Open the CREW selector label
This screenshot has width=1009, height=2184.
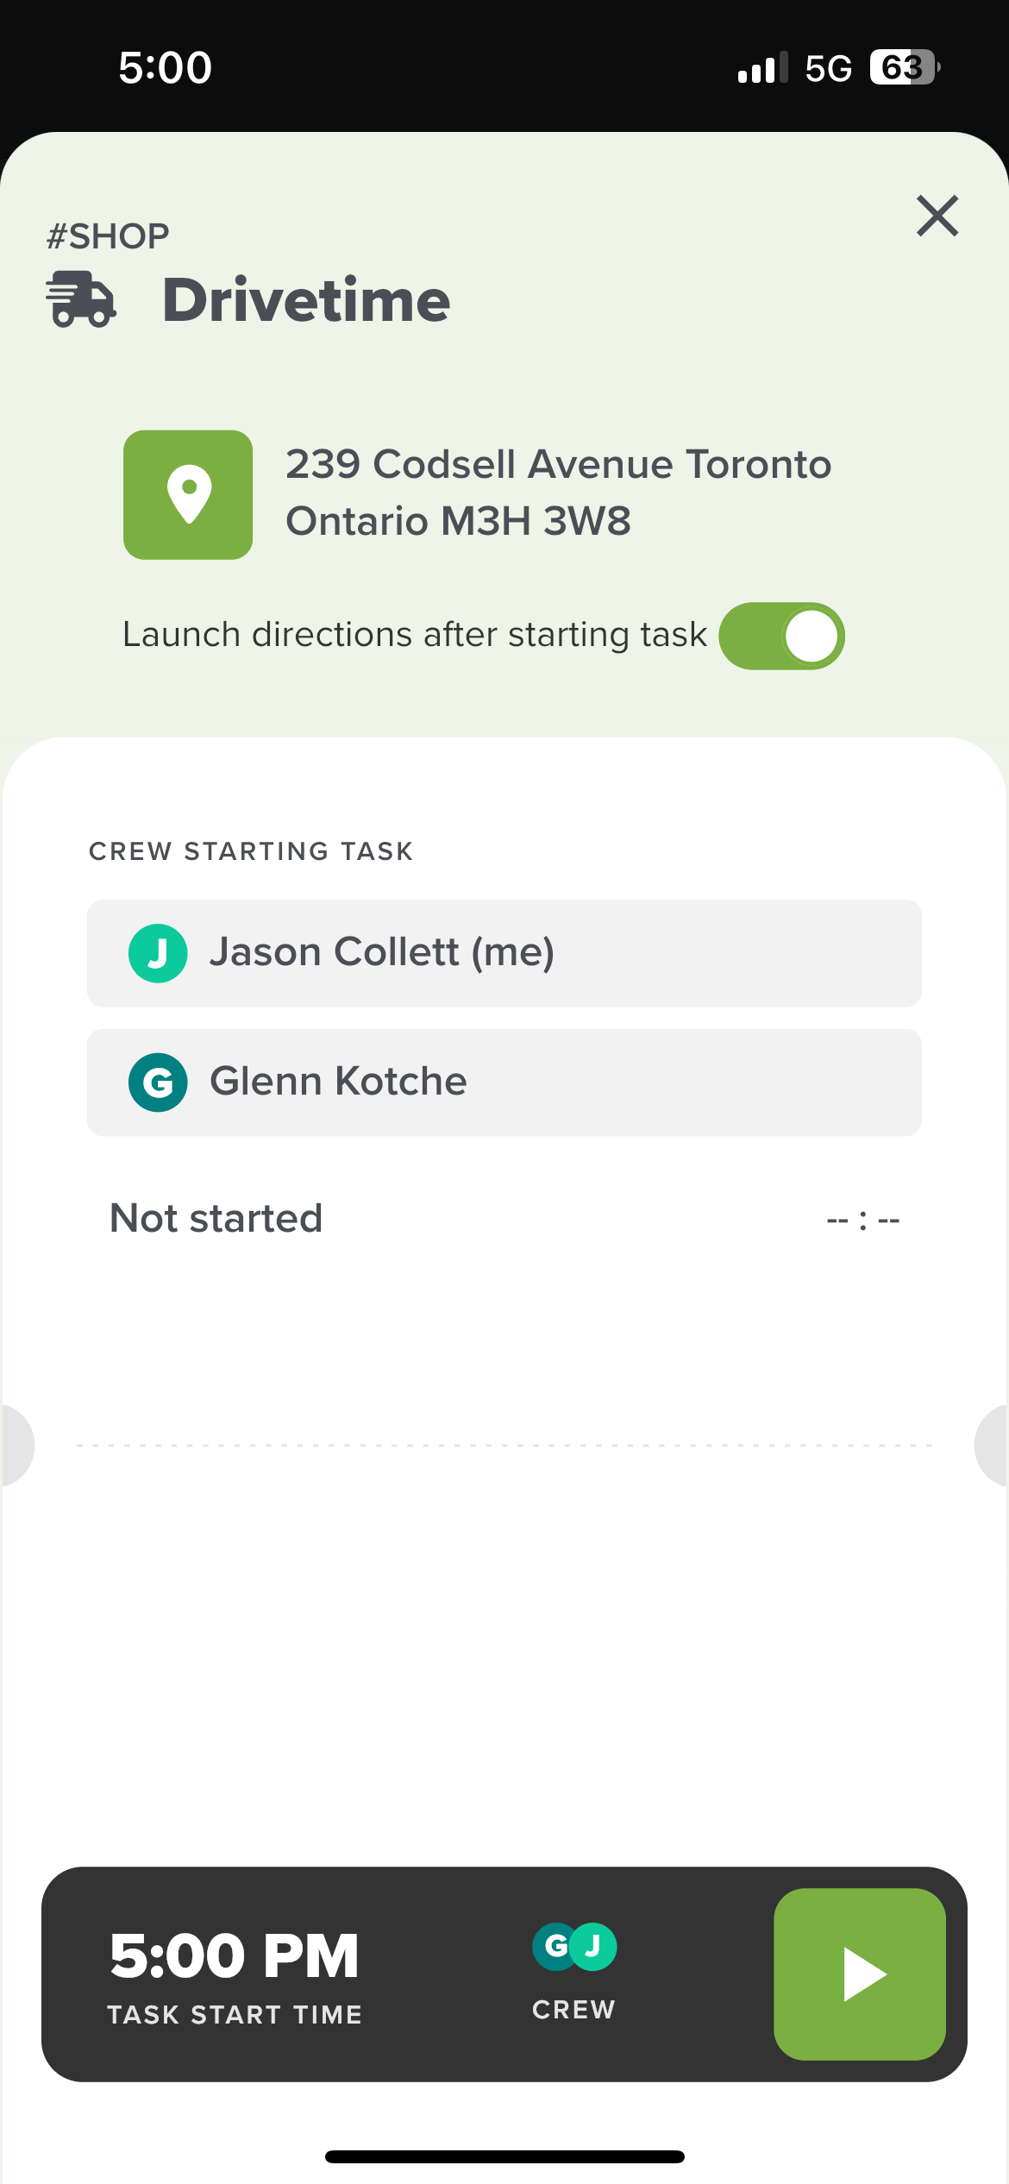(573, 2010)
